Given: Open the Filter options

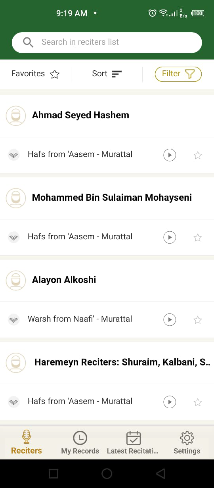Looking at the screenshot, I should click(178, 74).
